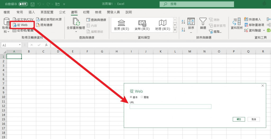Viewport: 271px width, 139px height.
Task: Select row 5 header
Action: [x=3, y=74]
